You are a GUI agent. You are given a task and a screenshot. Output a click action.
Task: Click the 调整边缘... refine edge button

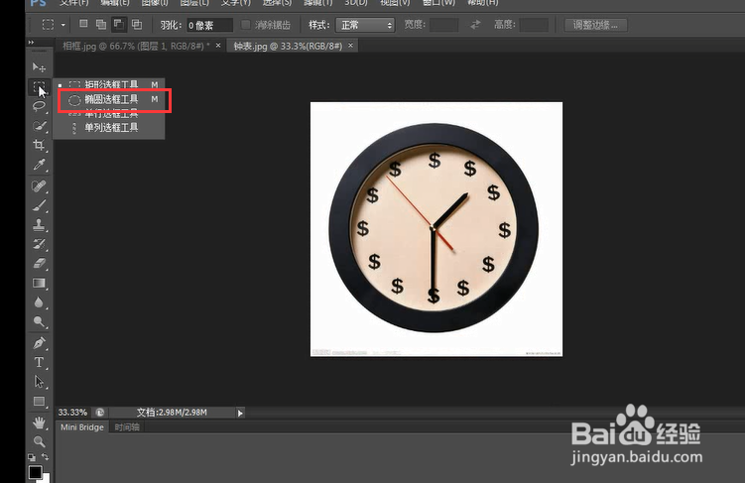[595, 25]
